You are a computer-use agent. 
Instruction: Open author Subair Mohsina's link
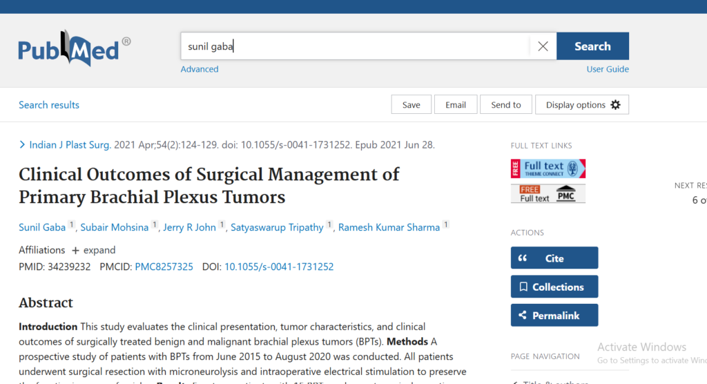click(x=115, y=227)
